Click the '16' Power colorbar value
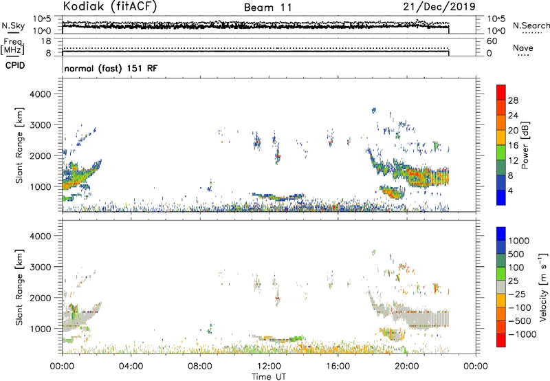 click(x=513, y=145)
